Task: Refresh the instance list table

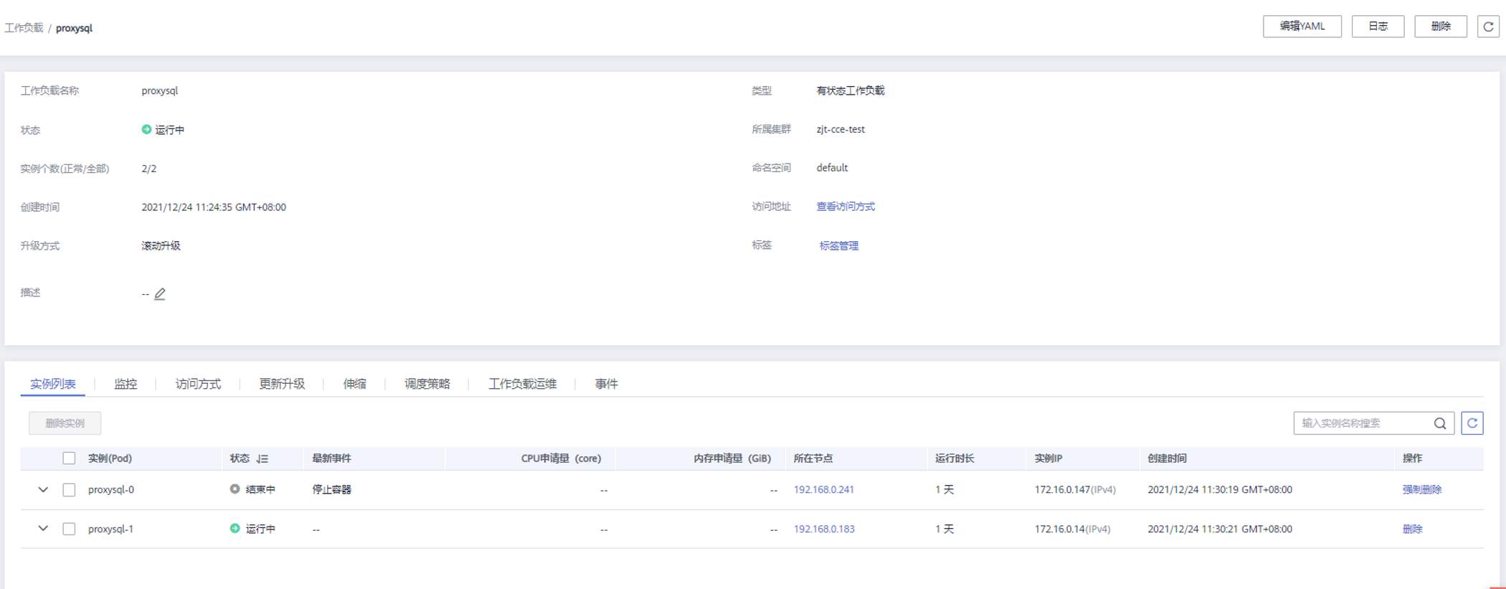Action: [x=1472, y=423]
